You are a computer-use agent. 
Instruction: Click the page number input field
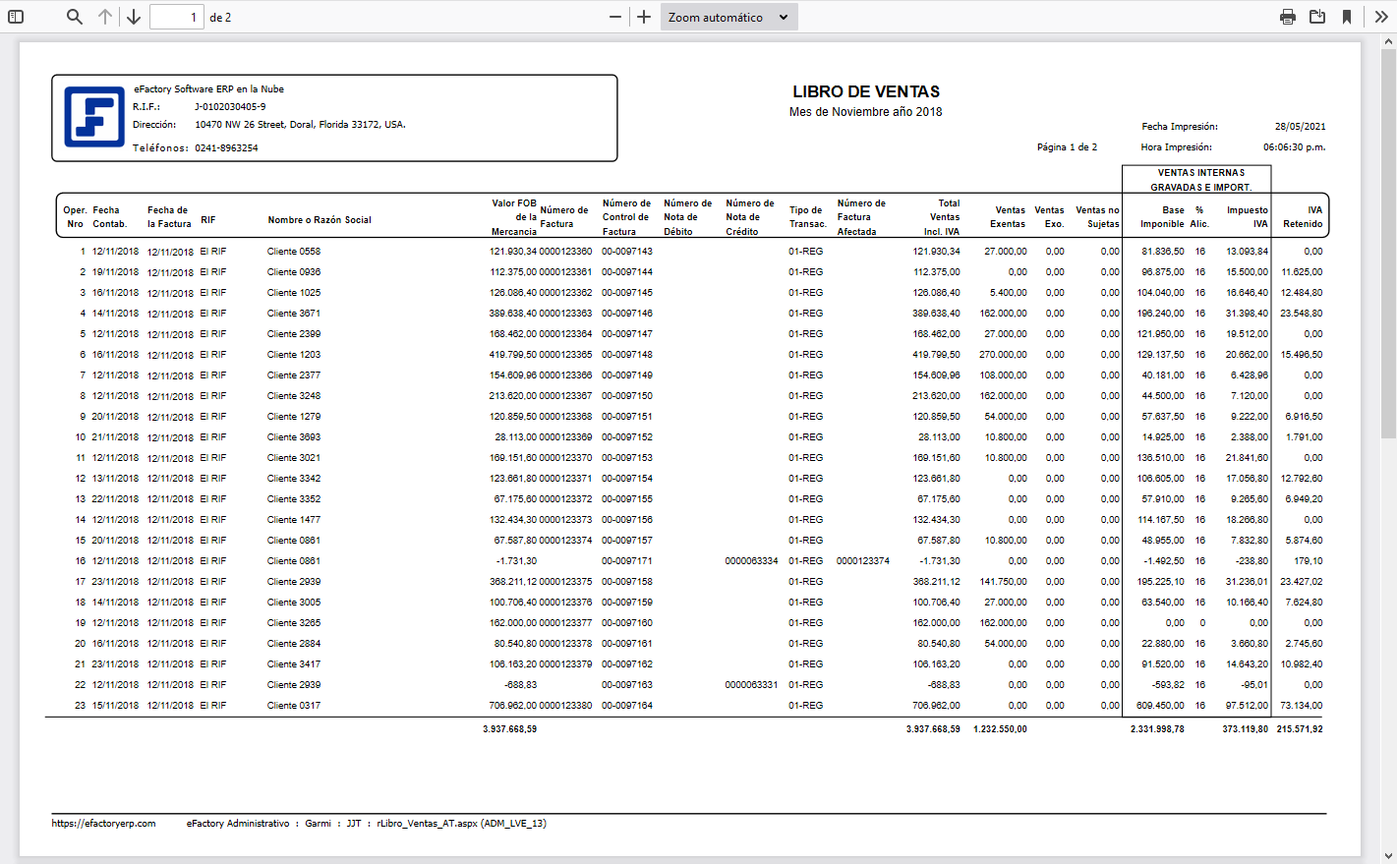176,17
